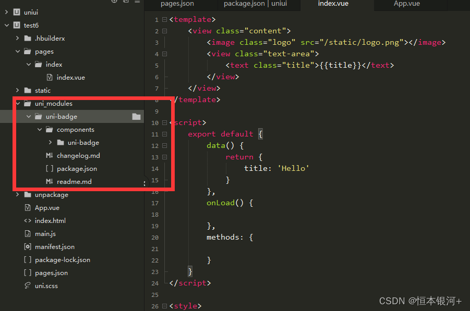Open readme.md in the file tree
Screen dimensions: 470x311
(75, 182)
